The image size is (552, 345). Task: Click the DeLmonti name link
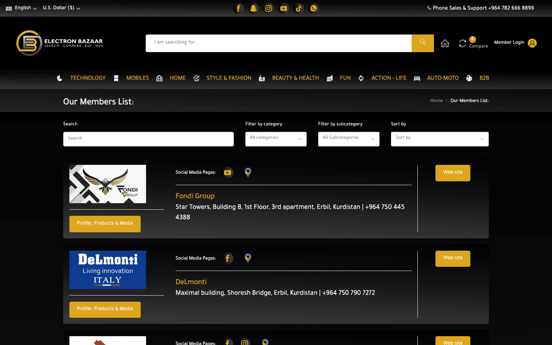tap(191, 282)
